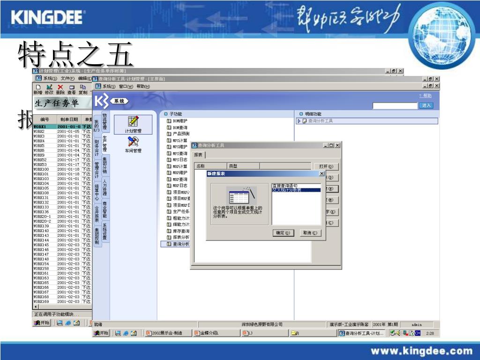The width and height of the screenshot is (480, 360).
Task: Switch to 管理会计 vertical tab
Action: click(97, 170)
